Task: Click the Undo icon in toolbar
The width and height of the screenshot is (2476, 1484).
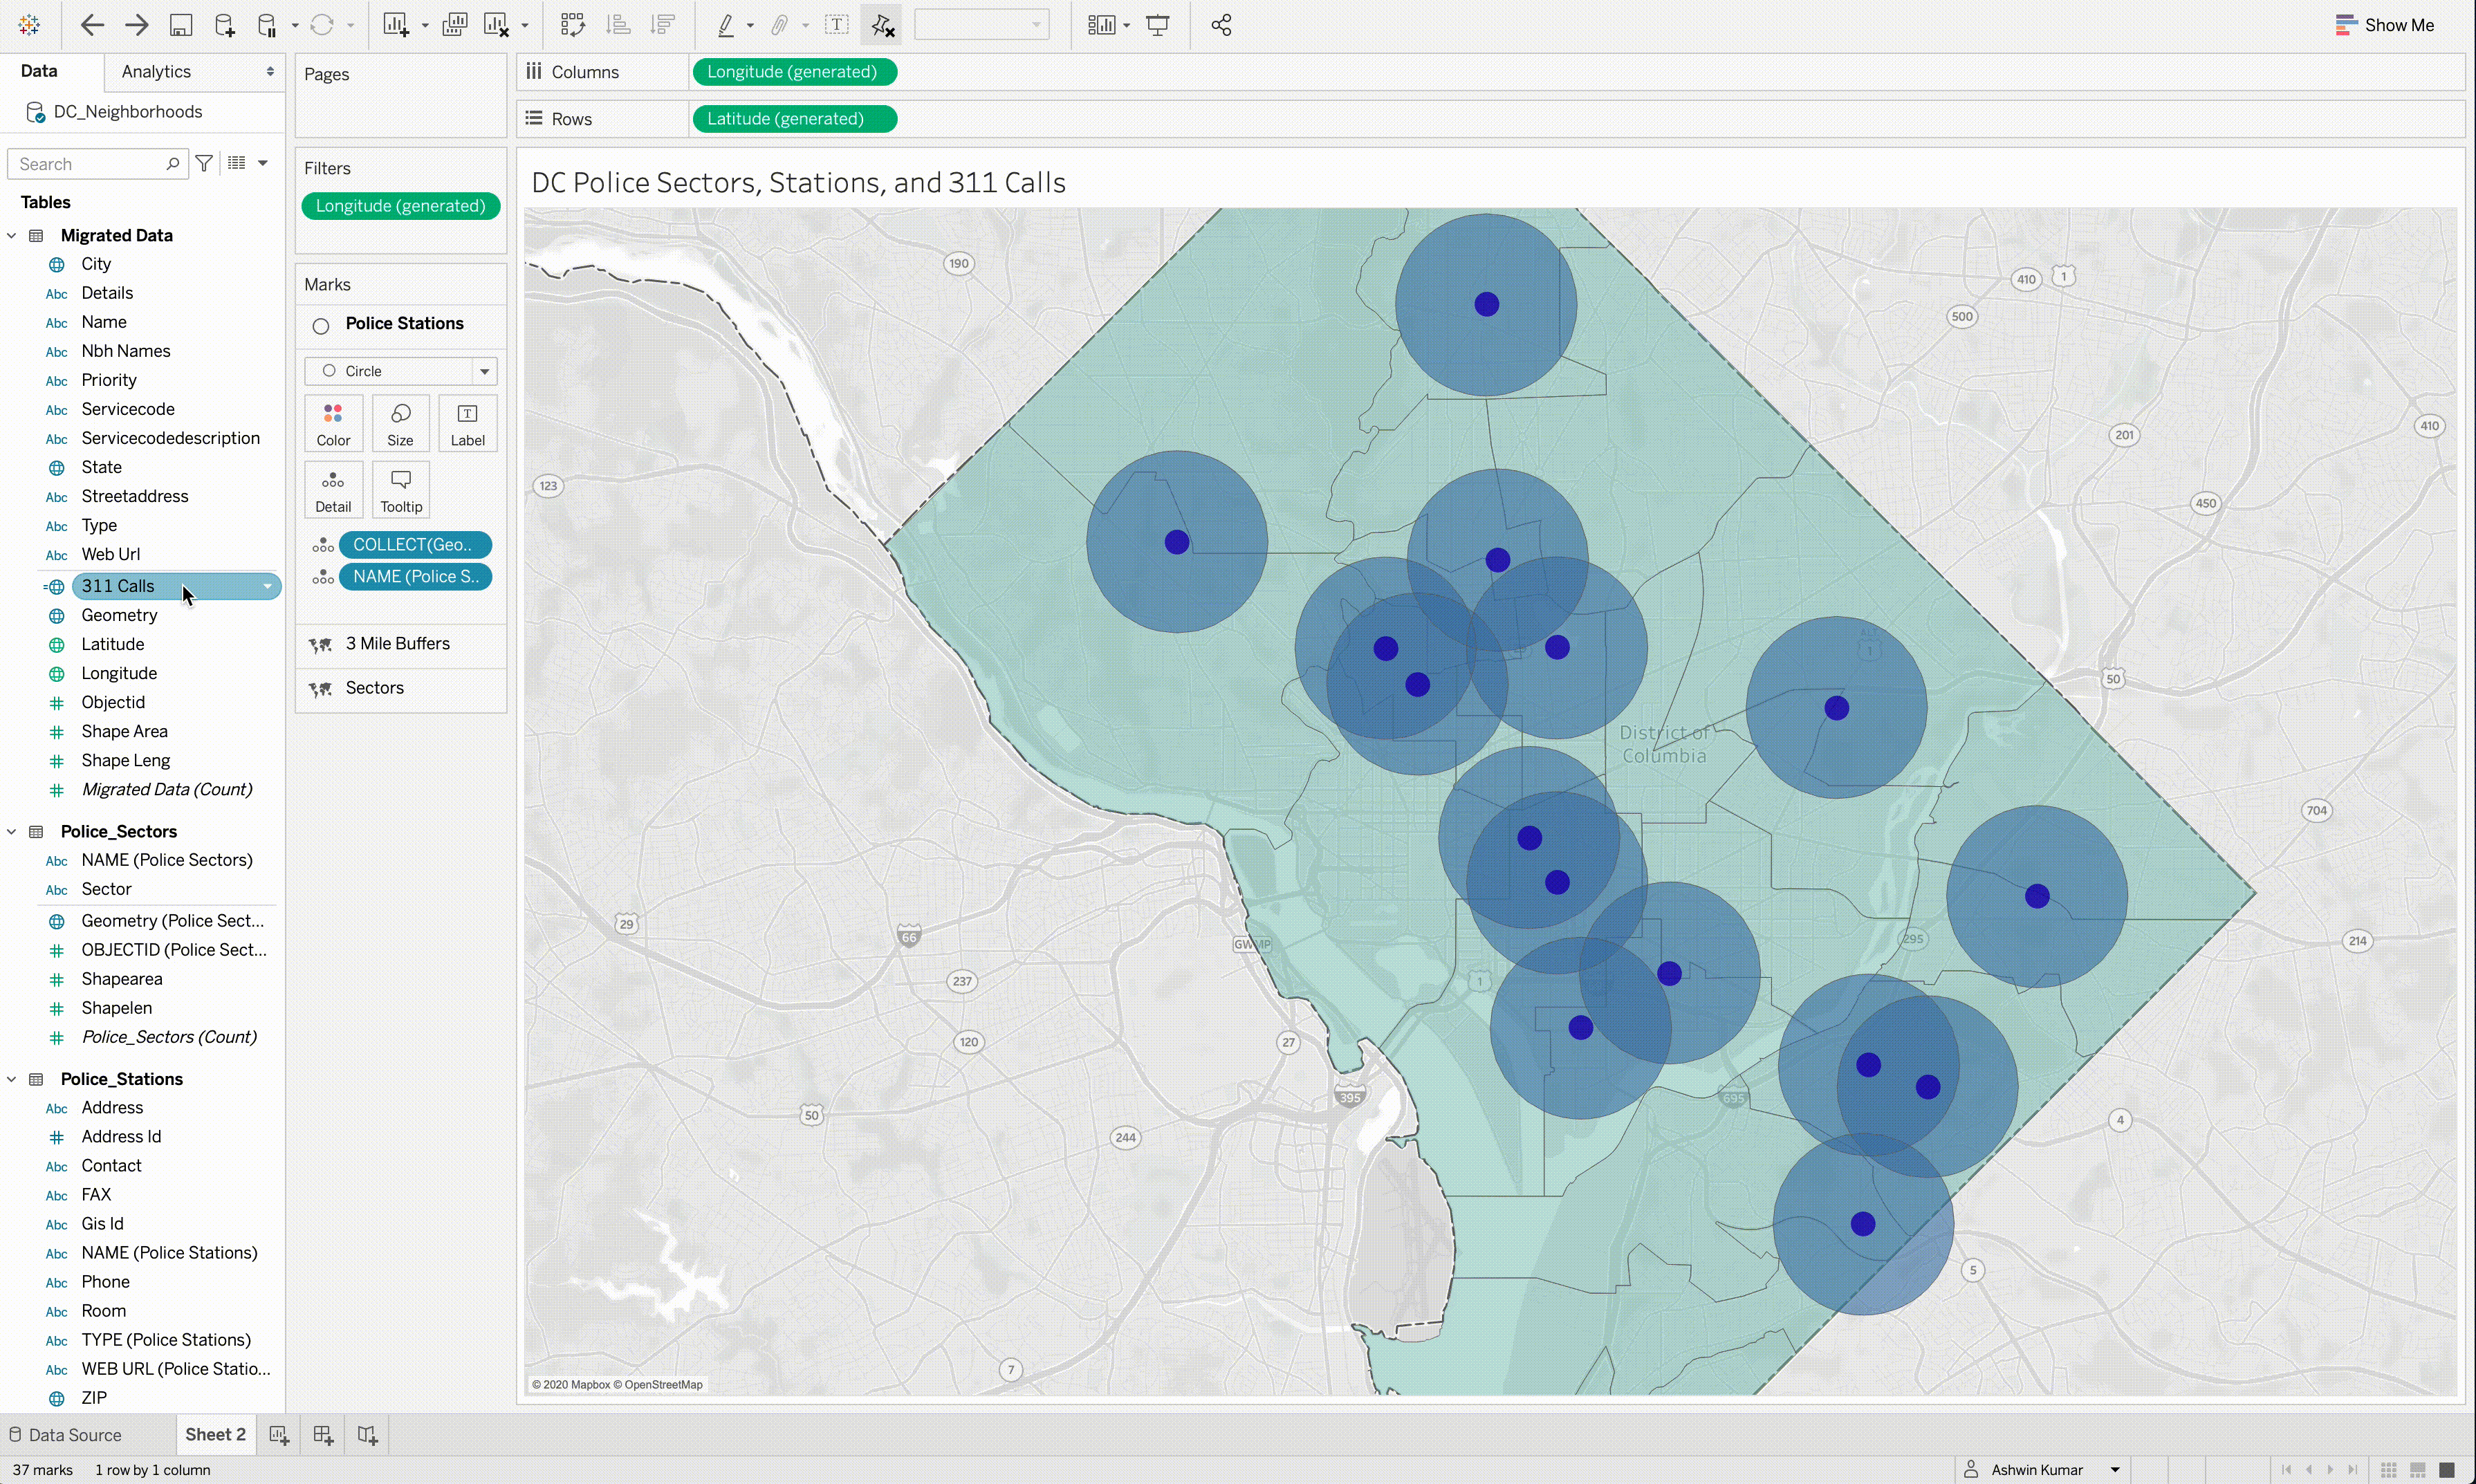Action: click(x=92, y=25)
